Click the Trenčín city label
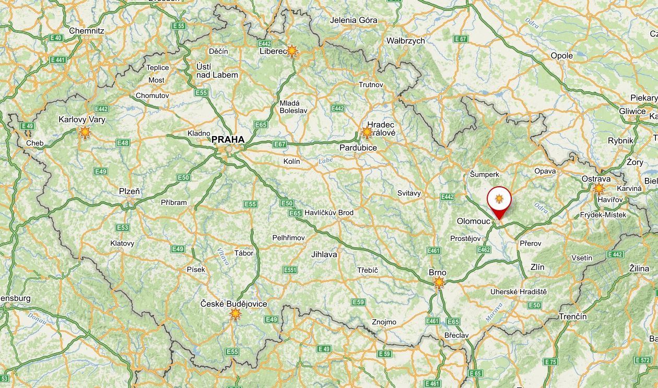 point(573,317)
